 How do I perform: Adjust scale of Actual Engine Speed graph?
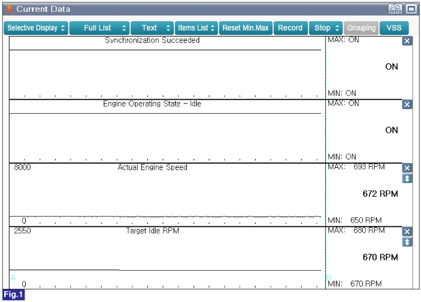(407, 179)
